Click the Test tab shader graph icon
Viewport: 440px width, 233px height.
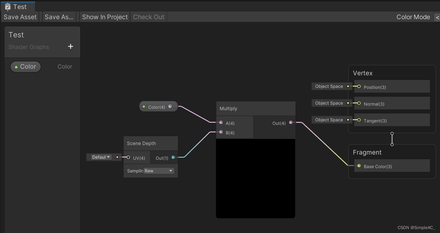click(x=8, y=7)
